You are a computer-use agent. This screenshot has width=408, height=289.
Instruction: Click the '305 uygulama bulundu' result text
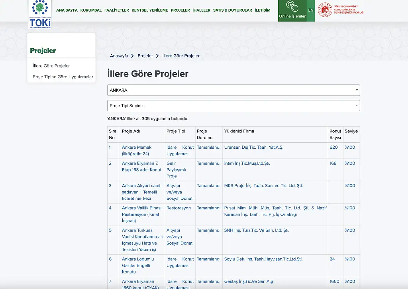(148, 119)
